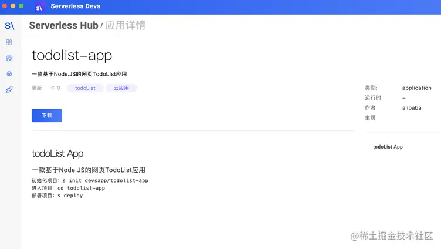Viewport: 441px width, 249px height.
Task: Maximize the window with the green button
Action: [21, 6]
